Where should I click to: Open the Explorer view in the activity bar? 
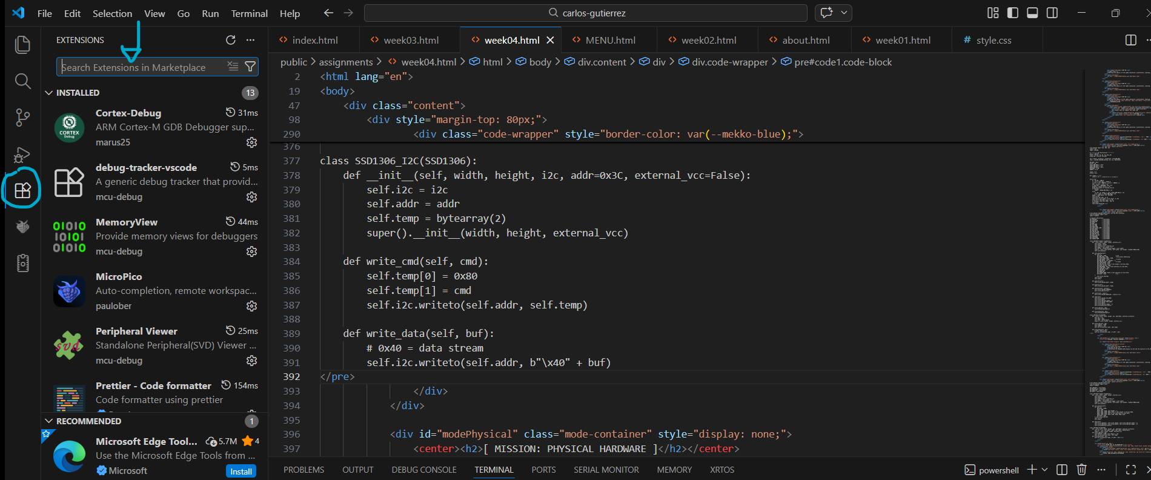click(22, 44)
